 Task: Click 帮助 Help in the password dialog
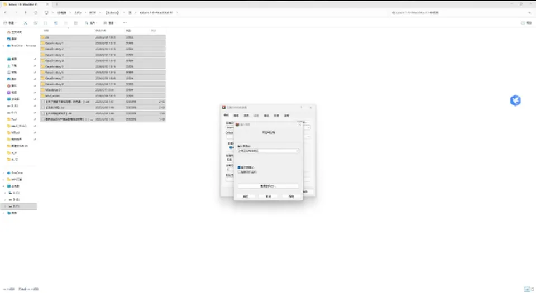click(x=291, y=196)
